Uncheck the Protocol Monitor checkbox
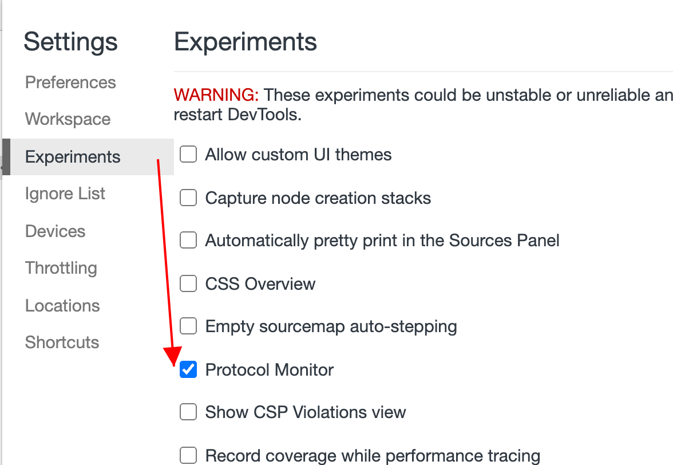This screenshot has width=673, height=465. [188, 370]
